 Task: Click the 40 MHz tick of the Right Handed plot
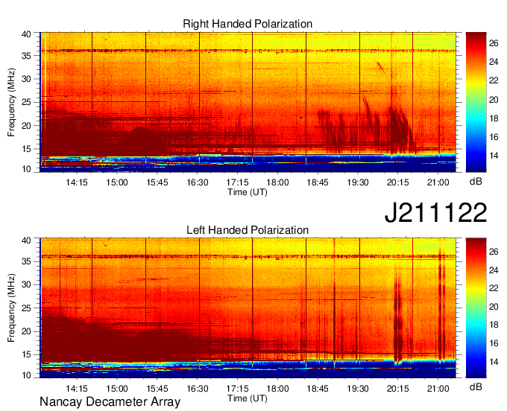(26, 34)
